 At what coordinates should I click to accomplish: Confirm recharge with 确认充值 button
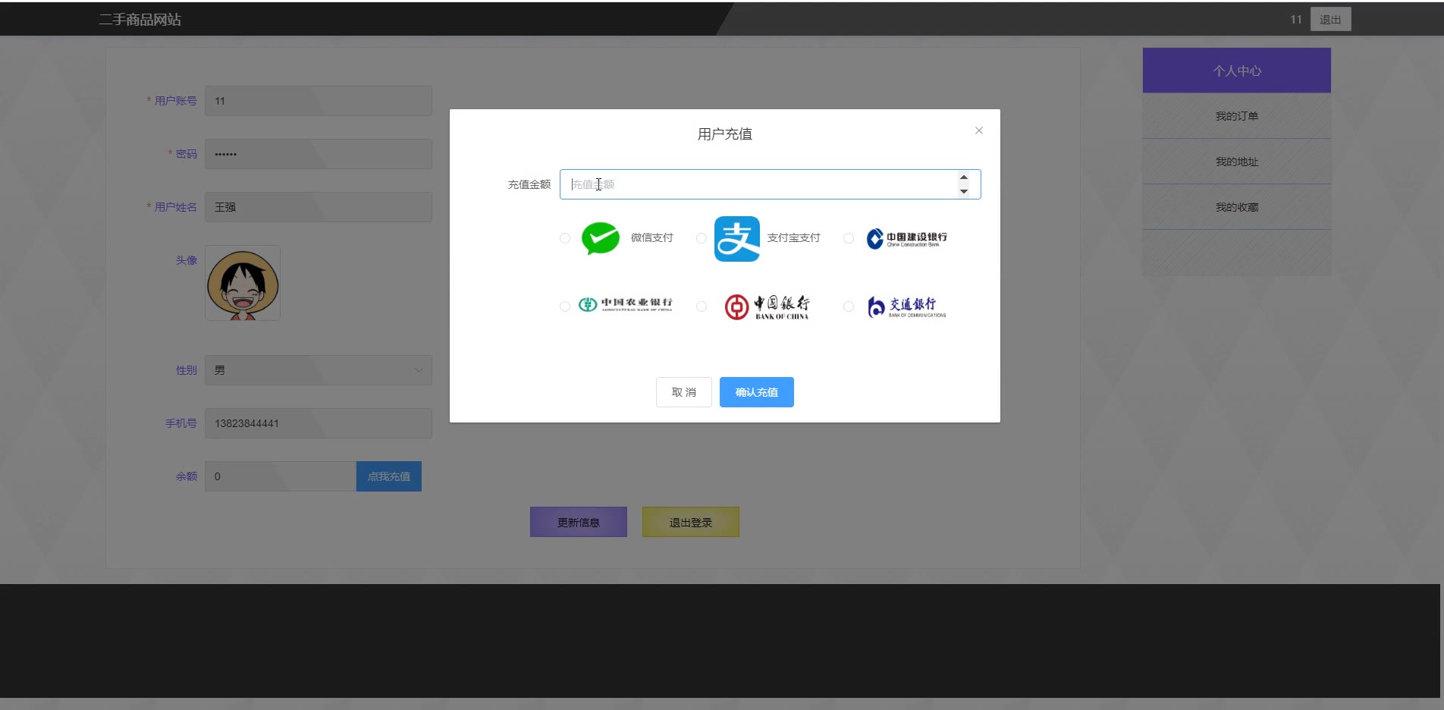(757, 392)
